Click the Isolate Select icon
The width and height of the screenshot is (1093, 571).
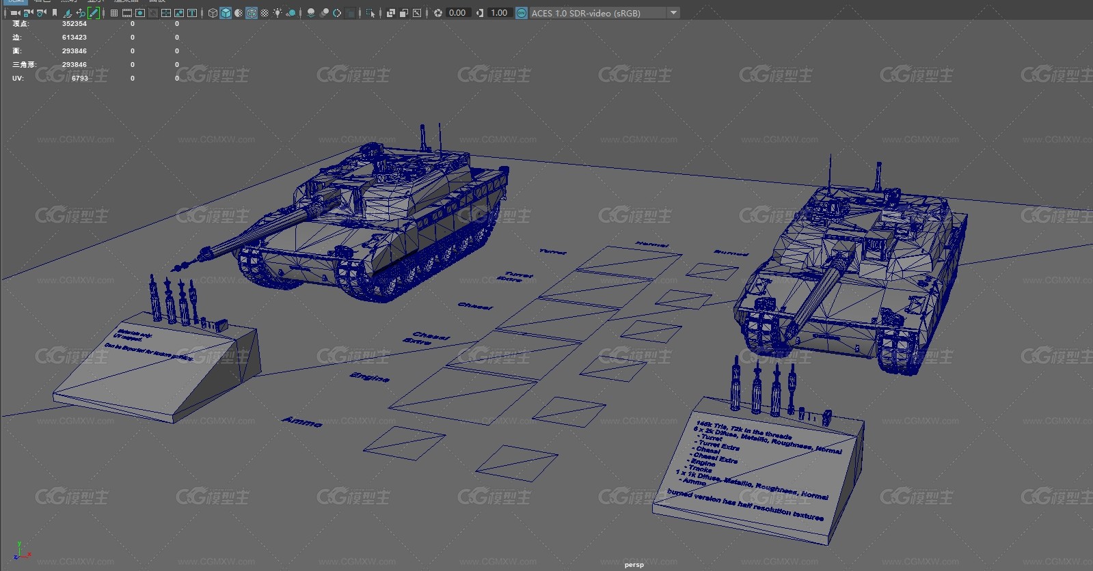(x=370, y=13)
